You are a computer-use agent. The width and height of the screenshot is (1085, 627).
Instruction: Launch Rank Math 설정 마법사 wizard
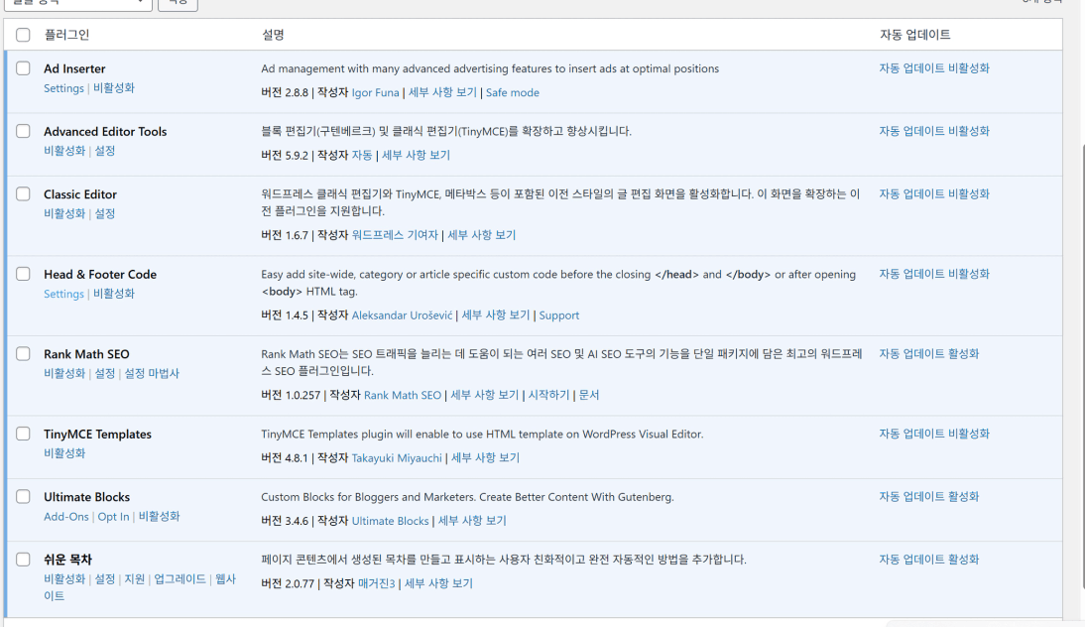click(x=152, y=373)
